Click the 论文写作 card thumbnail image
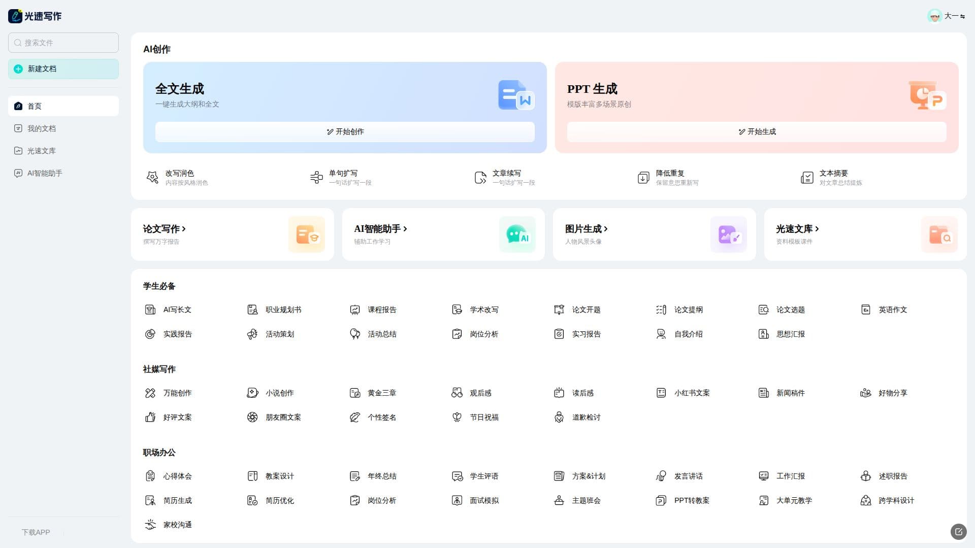Viewport: 975px width, 548px height. pos(307,234)
